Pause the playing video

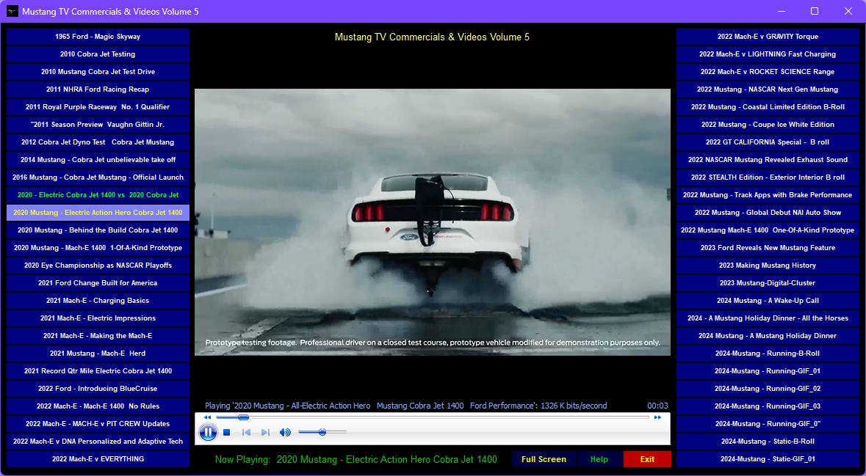pos(208,433)
